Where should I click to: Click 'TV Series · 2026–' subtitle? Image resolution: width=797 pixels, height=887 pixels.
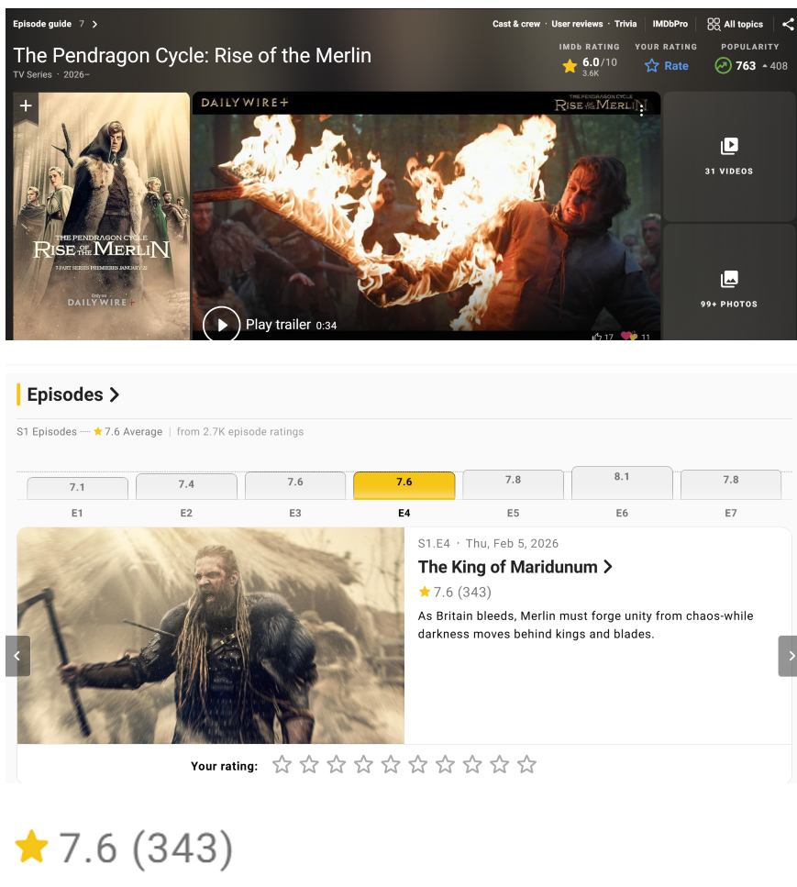point(51,74)
